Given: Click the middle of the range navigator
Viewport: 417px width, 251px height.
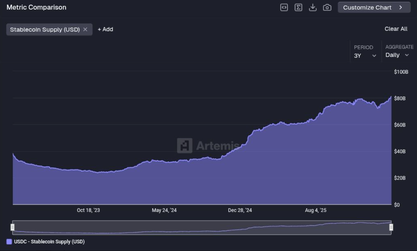Looking at the screenshot, I should tap(202, 227).
